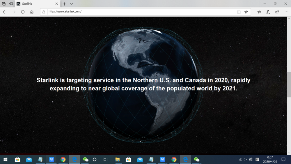Open IME pad grid icon in tray
Image resolution: width=291 pixels, height=164 pixels.
click(257, 159)
